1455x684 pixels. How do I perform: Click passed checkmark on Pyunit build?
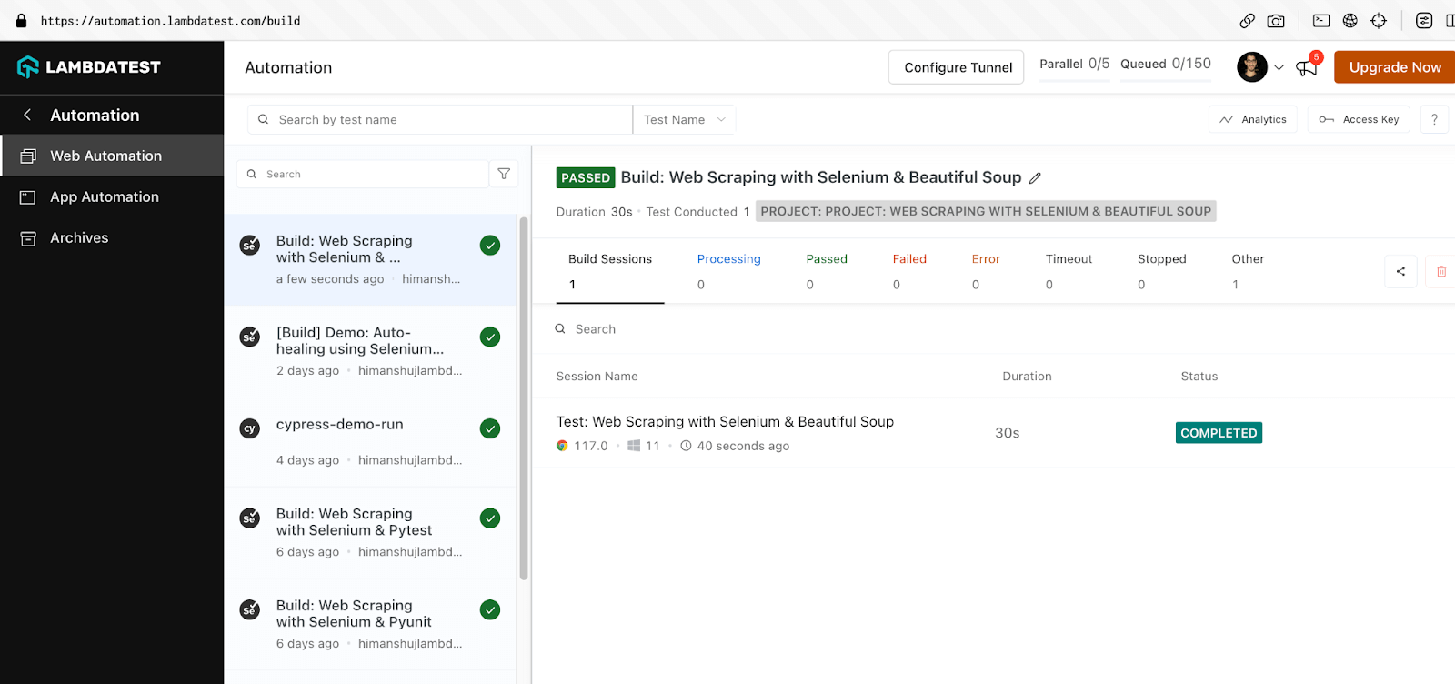click(490, 609)
